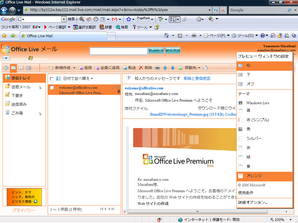Switch to the Office Live Mail tab
298x223 pixels.
point(63,36)
